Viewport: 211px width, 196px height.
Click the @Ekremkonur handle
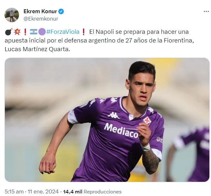tap(41, 19)
